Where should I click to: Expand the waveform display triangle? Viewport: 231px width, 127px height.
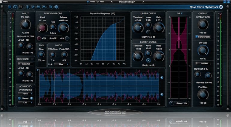[37, 70]
